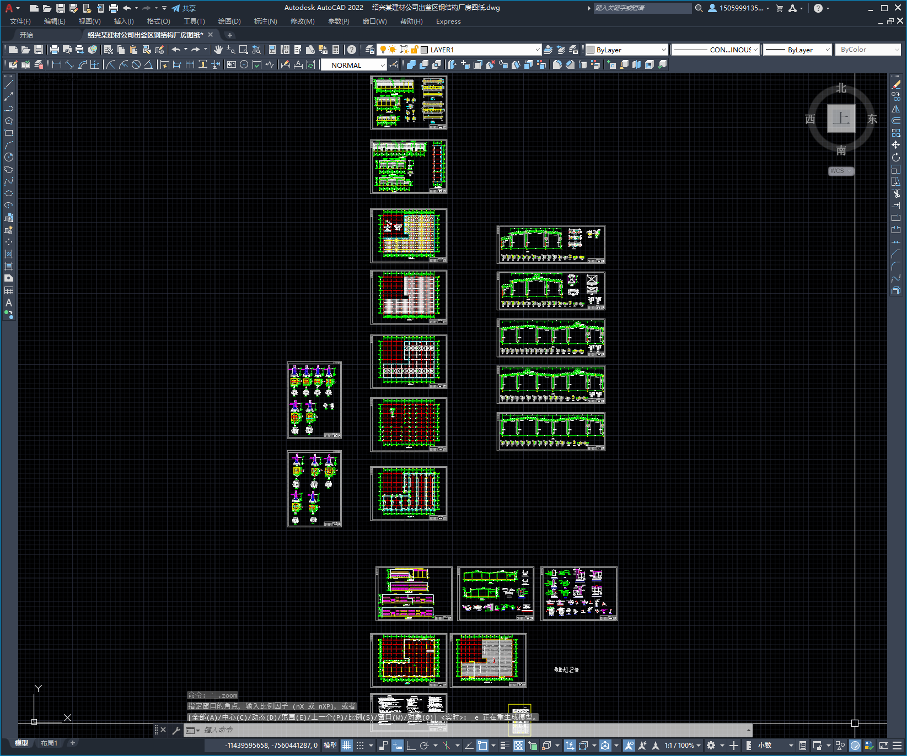Click the search magnifier icon in title bar
This screenshot has width=907, height=756.
(x=699, y=8)
